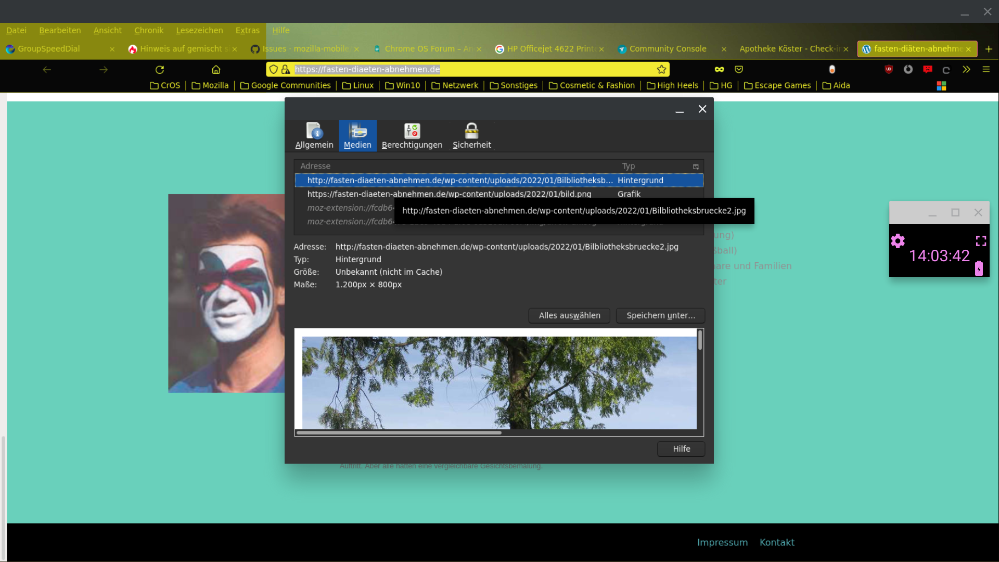Image resolution: width=999 pixels, height=562 pixels.
Task: Save page with Pocket icon
Action: tap(739, 69)
